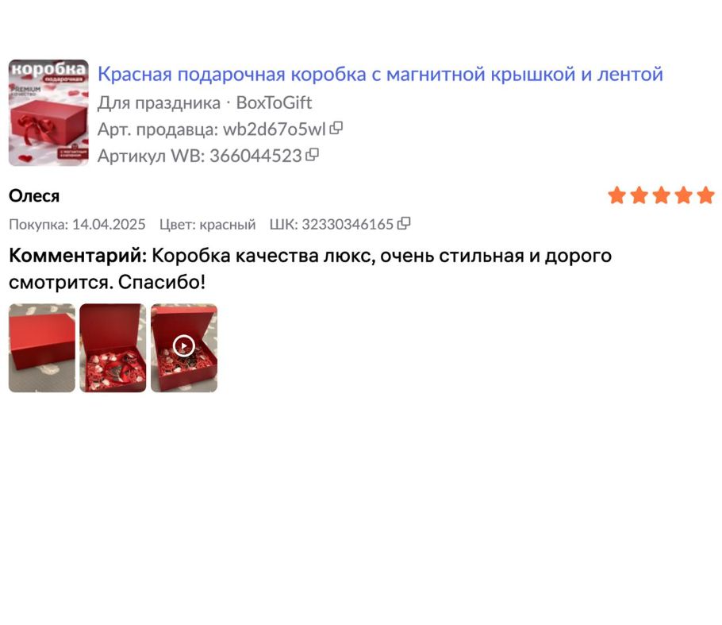Click the purchase date 14.04.2025
The width and height of the screenshot is (722, 625).
109,225
